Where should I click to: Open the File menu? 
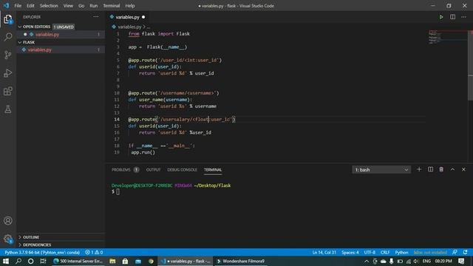tap(18, 6)
